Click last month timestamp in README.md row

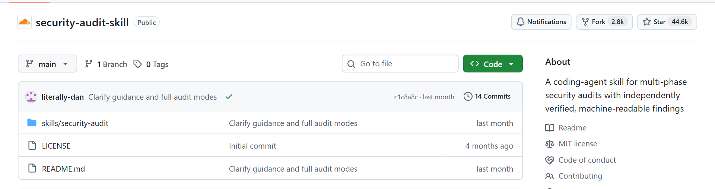(495, 169)
